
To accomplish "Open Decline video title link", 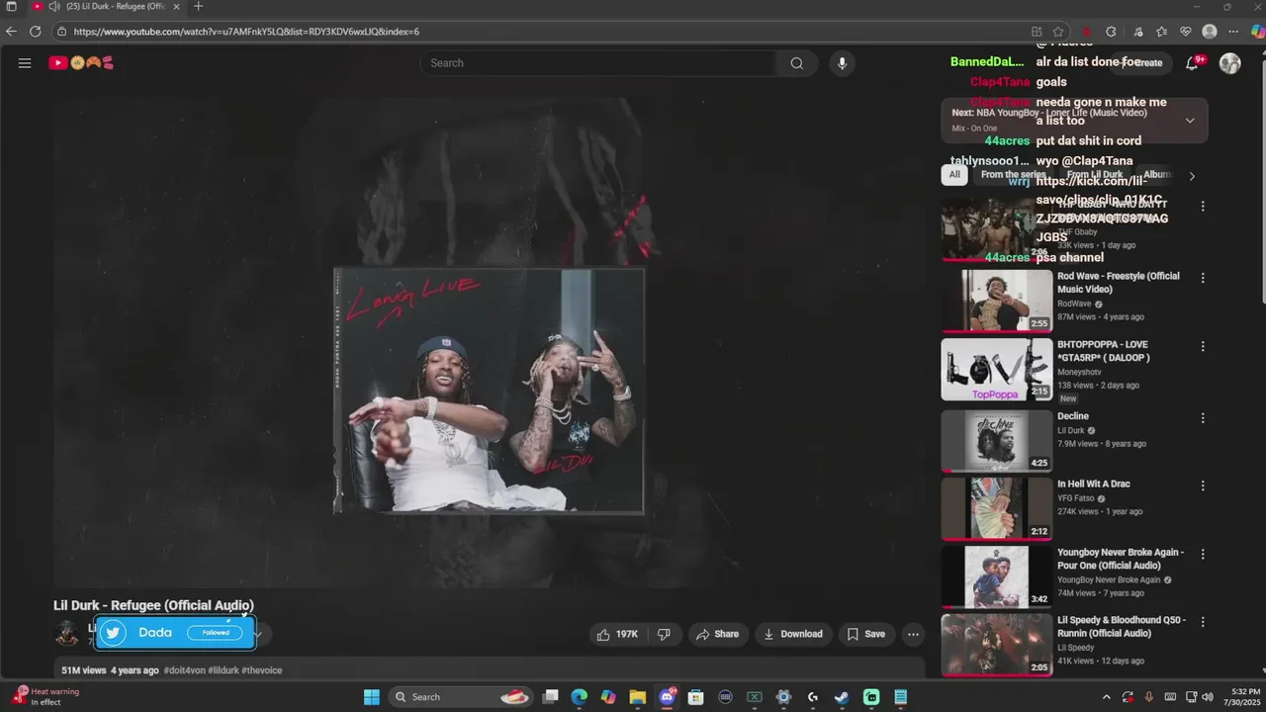I will pyautogui.click(x=1073, y=416).
